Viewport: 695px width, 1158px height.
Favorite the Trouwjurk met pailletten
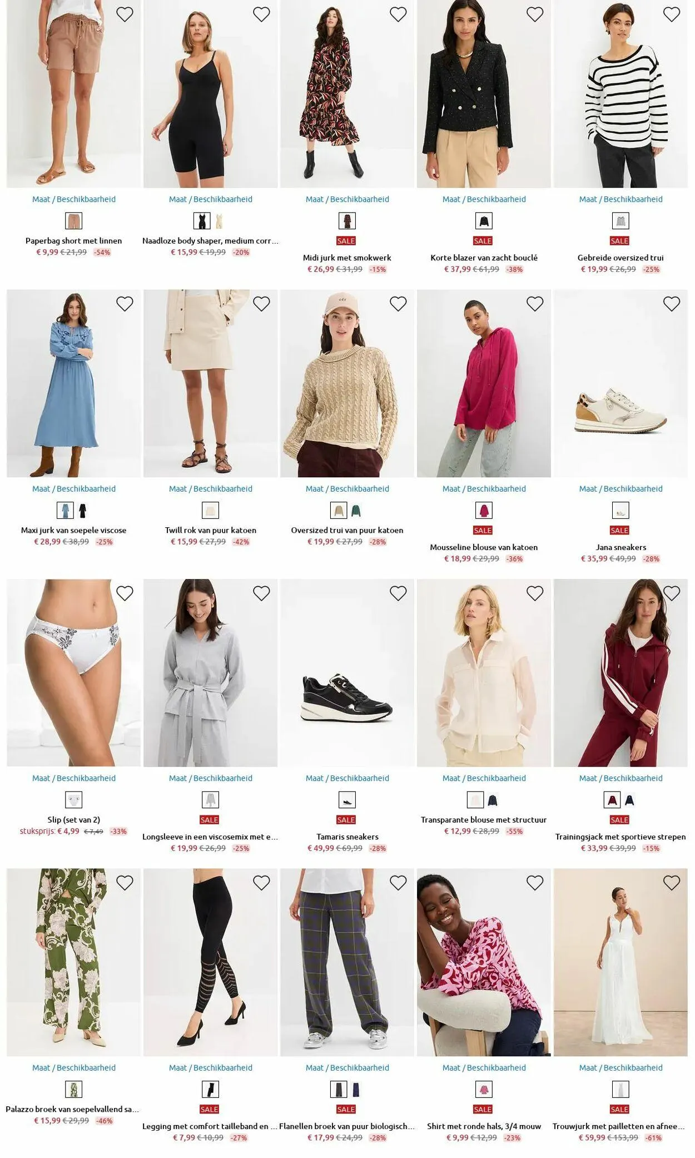click(672, 883)
